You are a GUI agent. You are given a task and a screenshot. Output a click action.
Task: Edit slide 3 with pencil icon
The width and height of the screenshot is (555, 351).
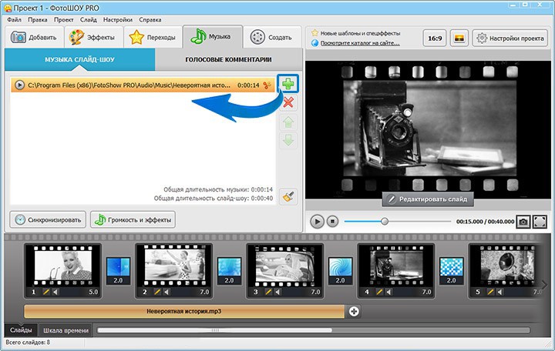pyautogui.click(x=268, y=292)
